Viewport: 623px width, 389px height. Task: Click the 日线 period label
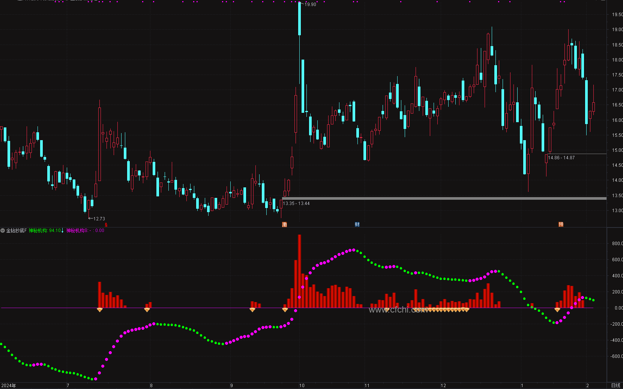[615, 385]
